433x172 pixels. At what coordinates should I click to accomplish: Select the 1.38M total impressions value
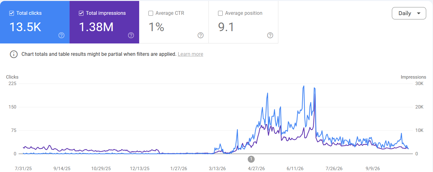96,27
